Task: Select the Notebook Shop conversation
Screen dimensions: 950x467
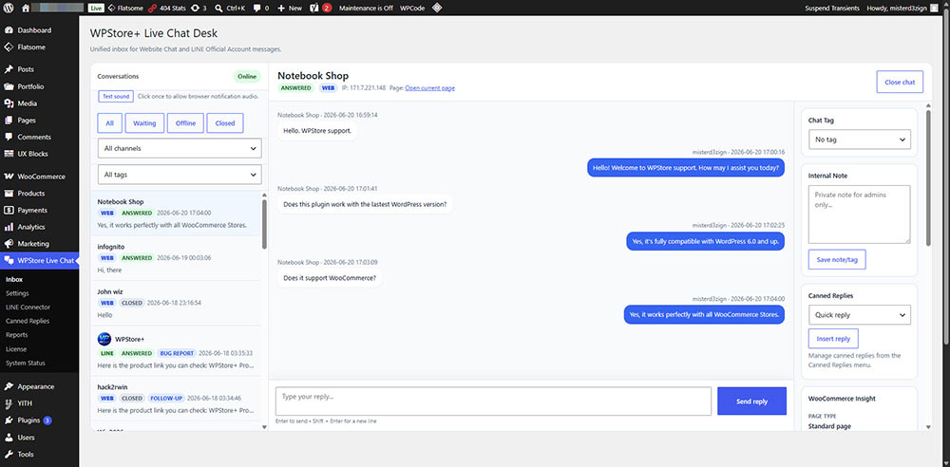Action: [x=176, y=214]
